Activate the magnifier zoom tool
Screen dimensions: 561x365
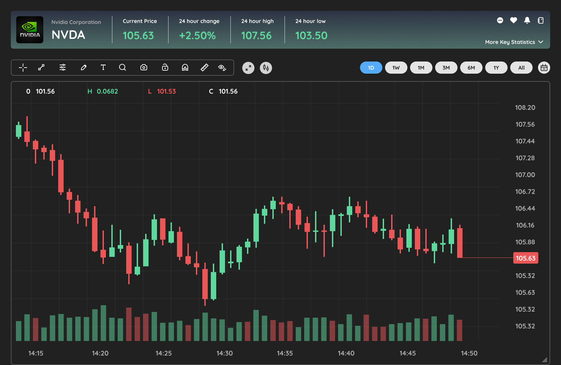(x=122, y=68)
